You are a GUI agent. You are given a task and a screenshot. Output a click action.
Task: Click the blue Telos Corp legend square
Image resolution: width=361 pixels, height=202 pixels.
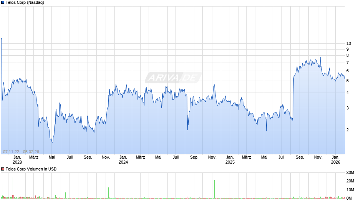tap(3, 3)
